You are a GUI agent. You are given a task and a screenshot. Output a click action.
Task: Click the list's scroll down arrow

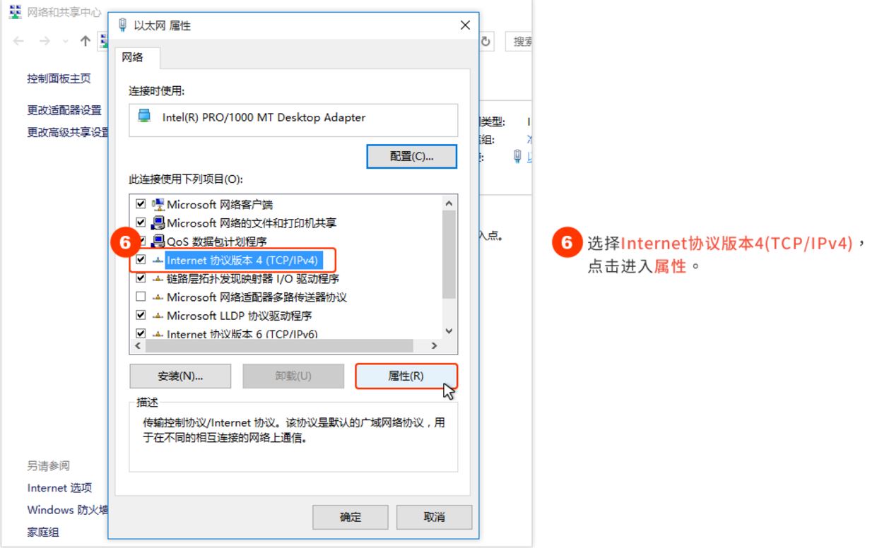pos(449,331)
